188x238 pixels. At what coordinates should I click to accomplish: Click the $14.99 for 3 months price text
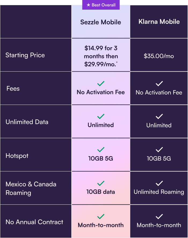[101, 56]
